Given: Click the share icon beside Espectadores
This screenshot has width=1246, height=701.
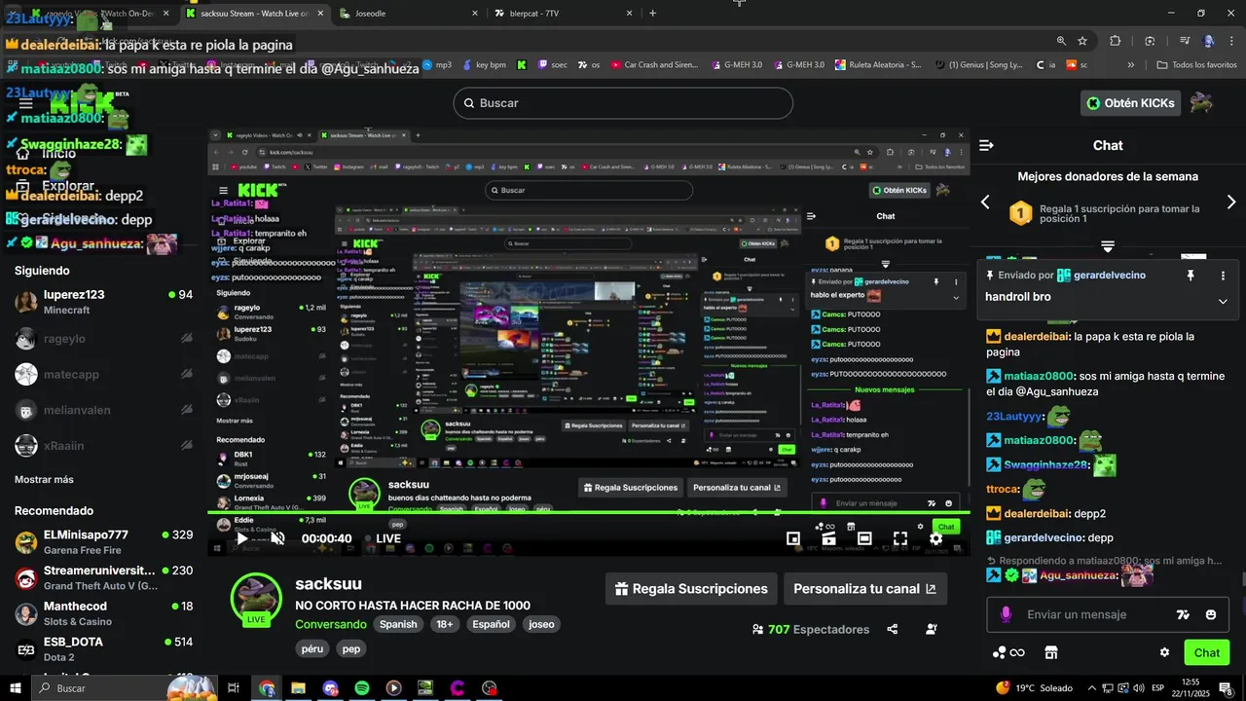Looking at the screenshot, I should [x=893, y=629].
